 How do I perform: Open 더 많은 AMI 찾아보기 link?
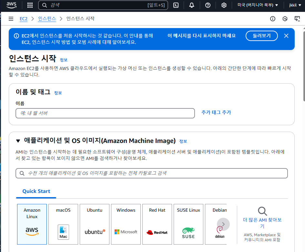click(x=262, y=223)
